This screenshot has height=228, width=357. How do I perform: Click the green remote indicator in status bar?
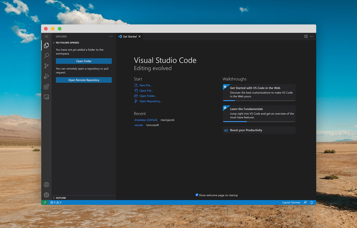45,202
